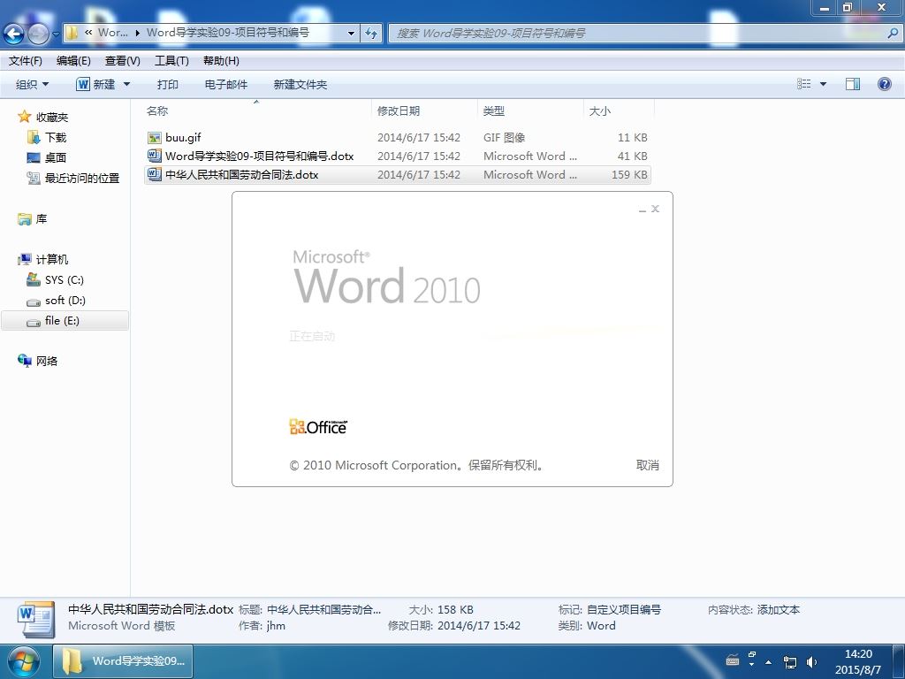Select file 中华人民共和国劳动合同法.dotx
The width and height of the screenshot is (905, 679).
[x=242, y=174]
